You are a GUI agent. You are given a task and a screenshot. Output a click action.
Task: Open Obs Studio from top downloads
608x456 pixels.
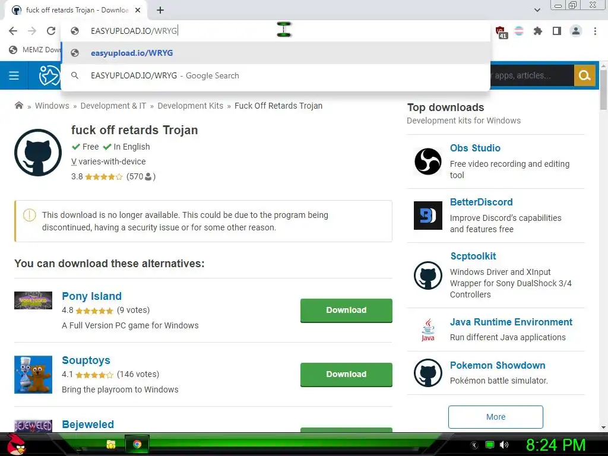coord(475,148)
